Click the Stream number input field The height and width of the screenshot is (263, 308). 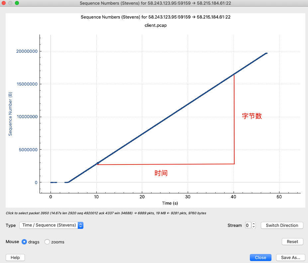248,225
